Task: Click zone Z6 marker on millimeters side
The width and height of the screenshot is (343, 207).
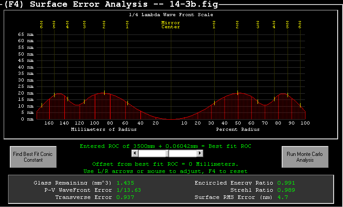Action: 41,24
